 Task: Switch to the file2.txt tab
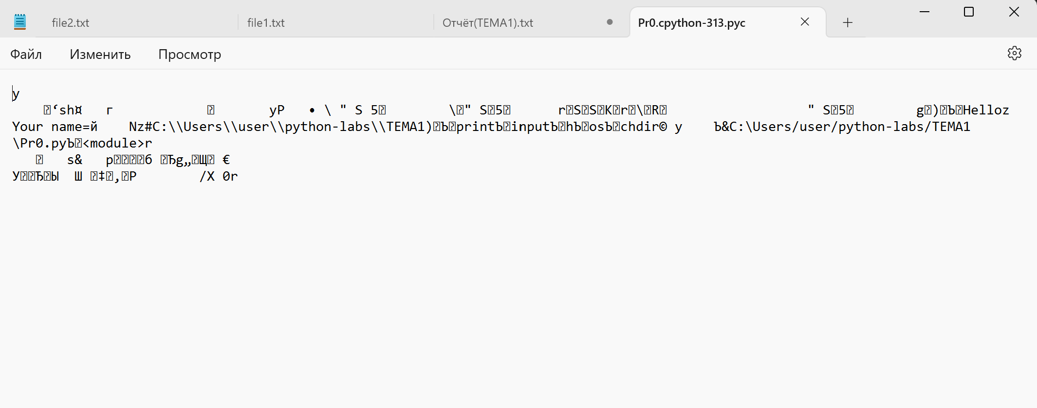71,23
